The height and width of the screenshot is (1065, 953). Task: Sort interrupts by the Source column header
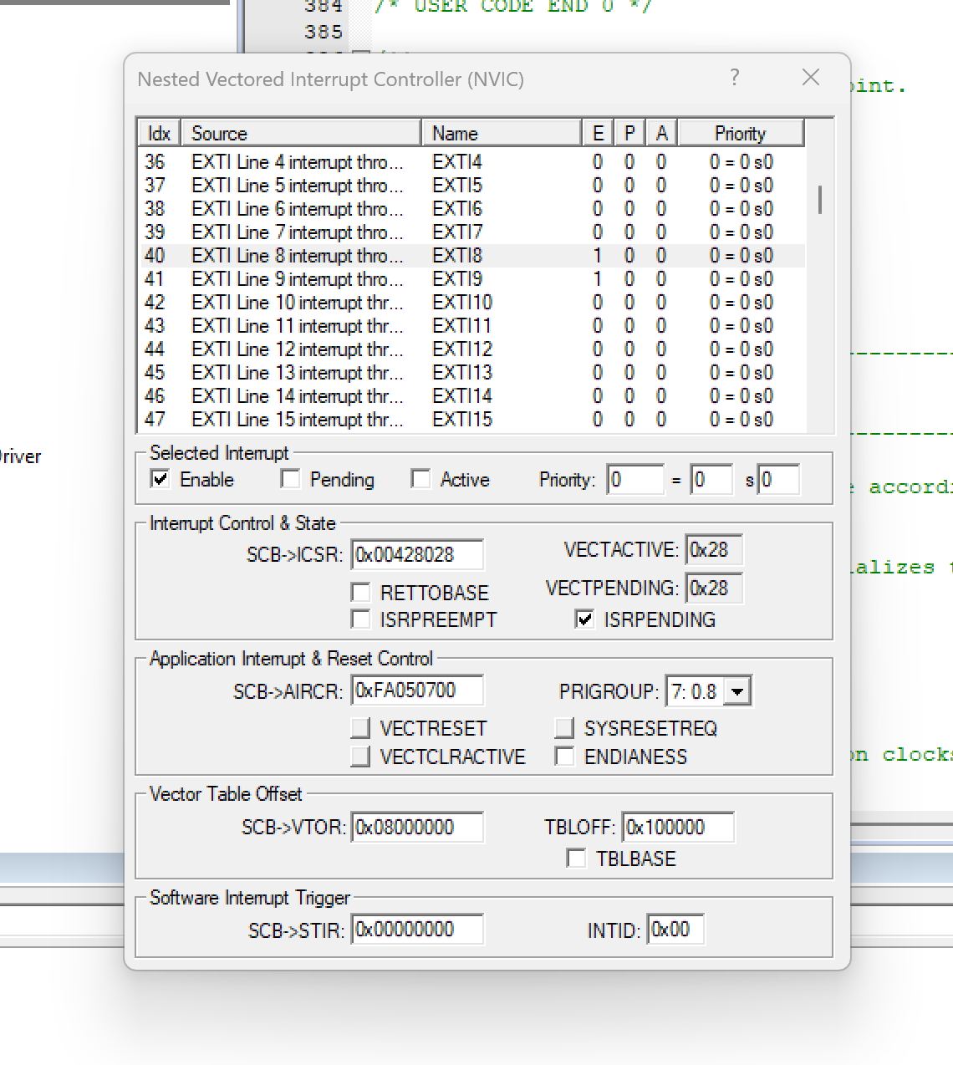301,132
